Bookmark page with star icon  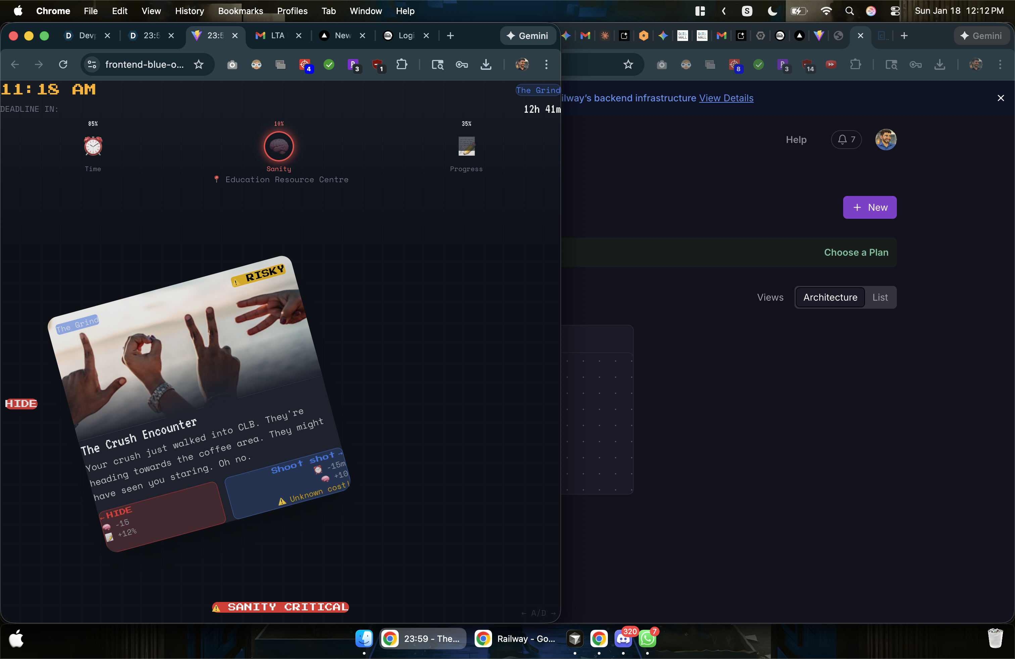tap(199, 64)
